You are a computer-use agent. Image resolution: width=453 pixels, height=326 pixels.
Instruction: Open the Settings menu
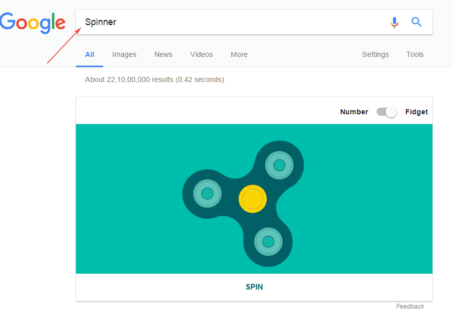(375, 54)
